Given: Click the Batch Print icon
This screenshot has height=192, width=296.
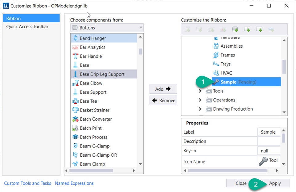Looking at the screenshot, I should [75, 128].
